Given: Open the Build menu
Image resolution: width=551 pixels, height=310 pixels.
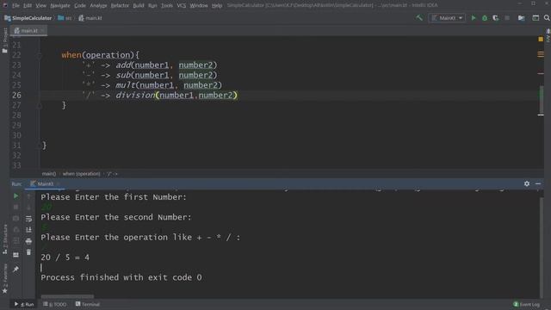Looking at the screenshot, I should (139, 6).
